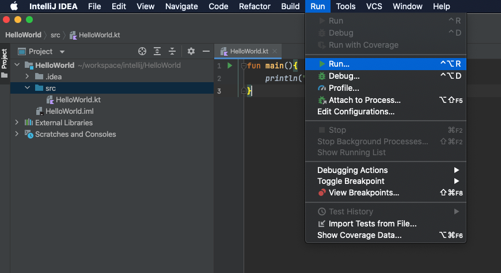Viewport: 501px width, 273px height.
Task: Click the Toggle Breakpoint submenu arrow
Action: point(457,181)
